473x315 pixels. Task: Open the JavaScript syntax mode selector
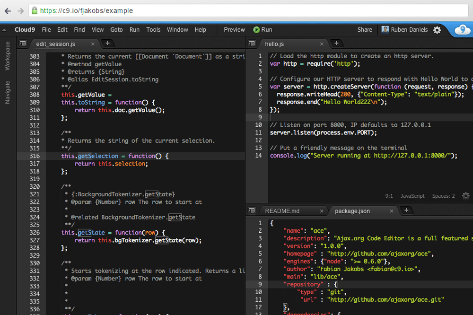[412, 195]
